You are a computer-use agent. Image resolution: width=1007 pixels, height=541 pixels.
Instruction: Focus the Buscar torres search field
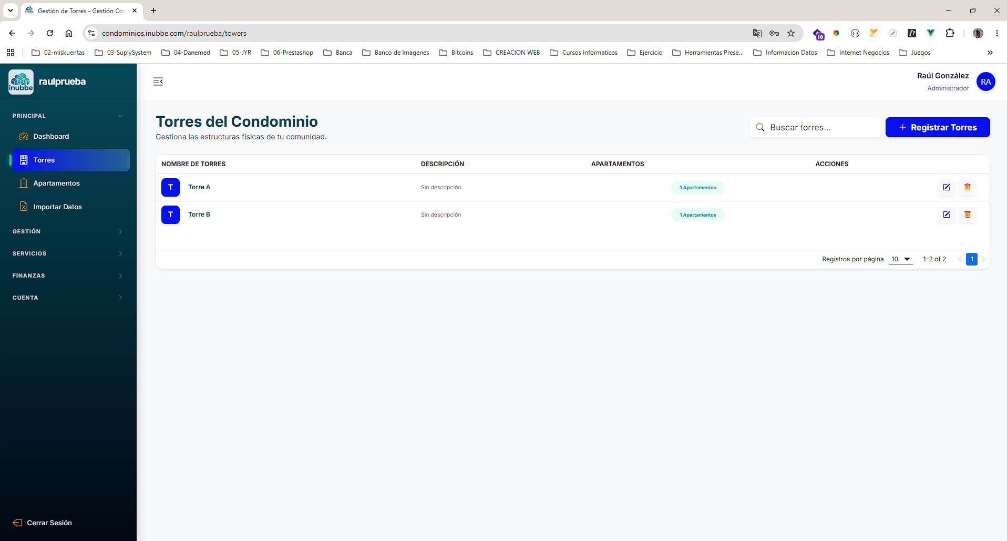[815, 127]
